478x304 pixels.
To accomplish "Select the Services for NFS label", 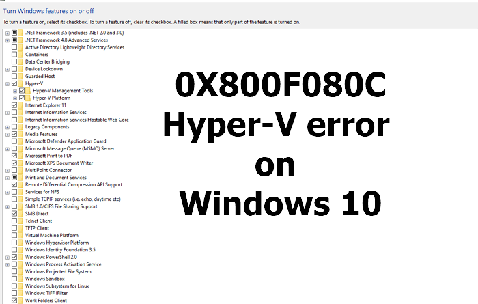I will (x=42, y=192).
